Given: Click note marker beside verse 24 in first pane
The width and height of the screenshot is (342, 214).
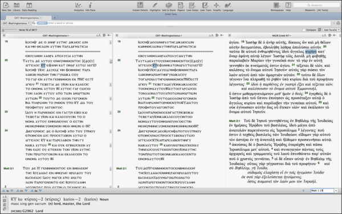Looking at the screenshot, I should (x=111, y=131).
